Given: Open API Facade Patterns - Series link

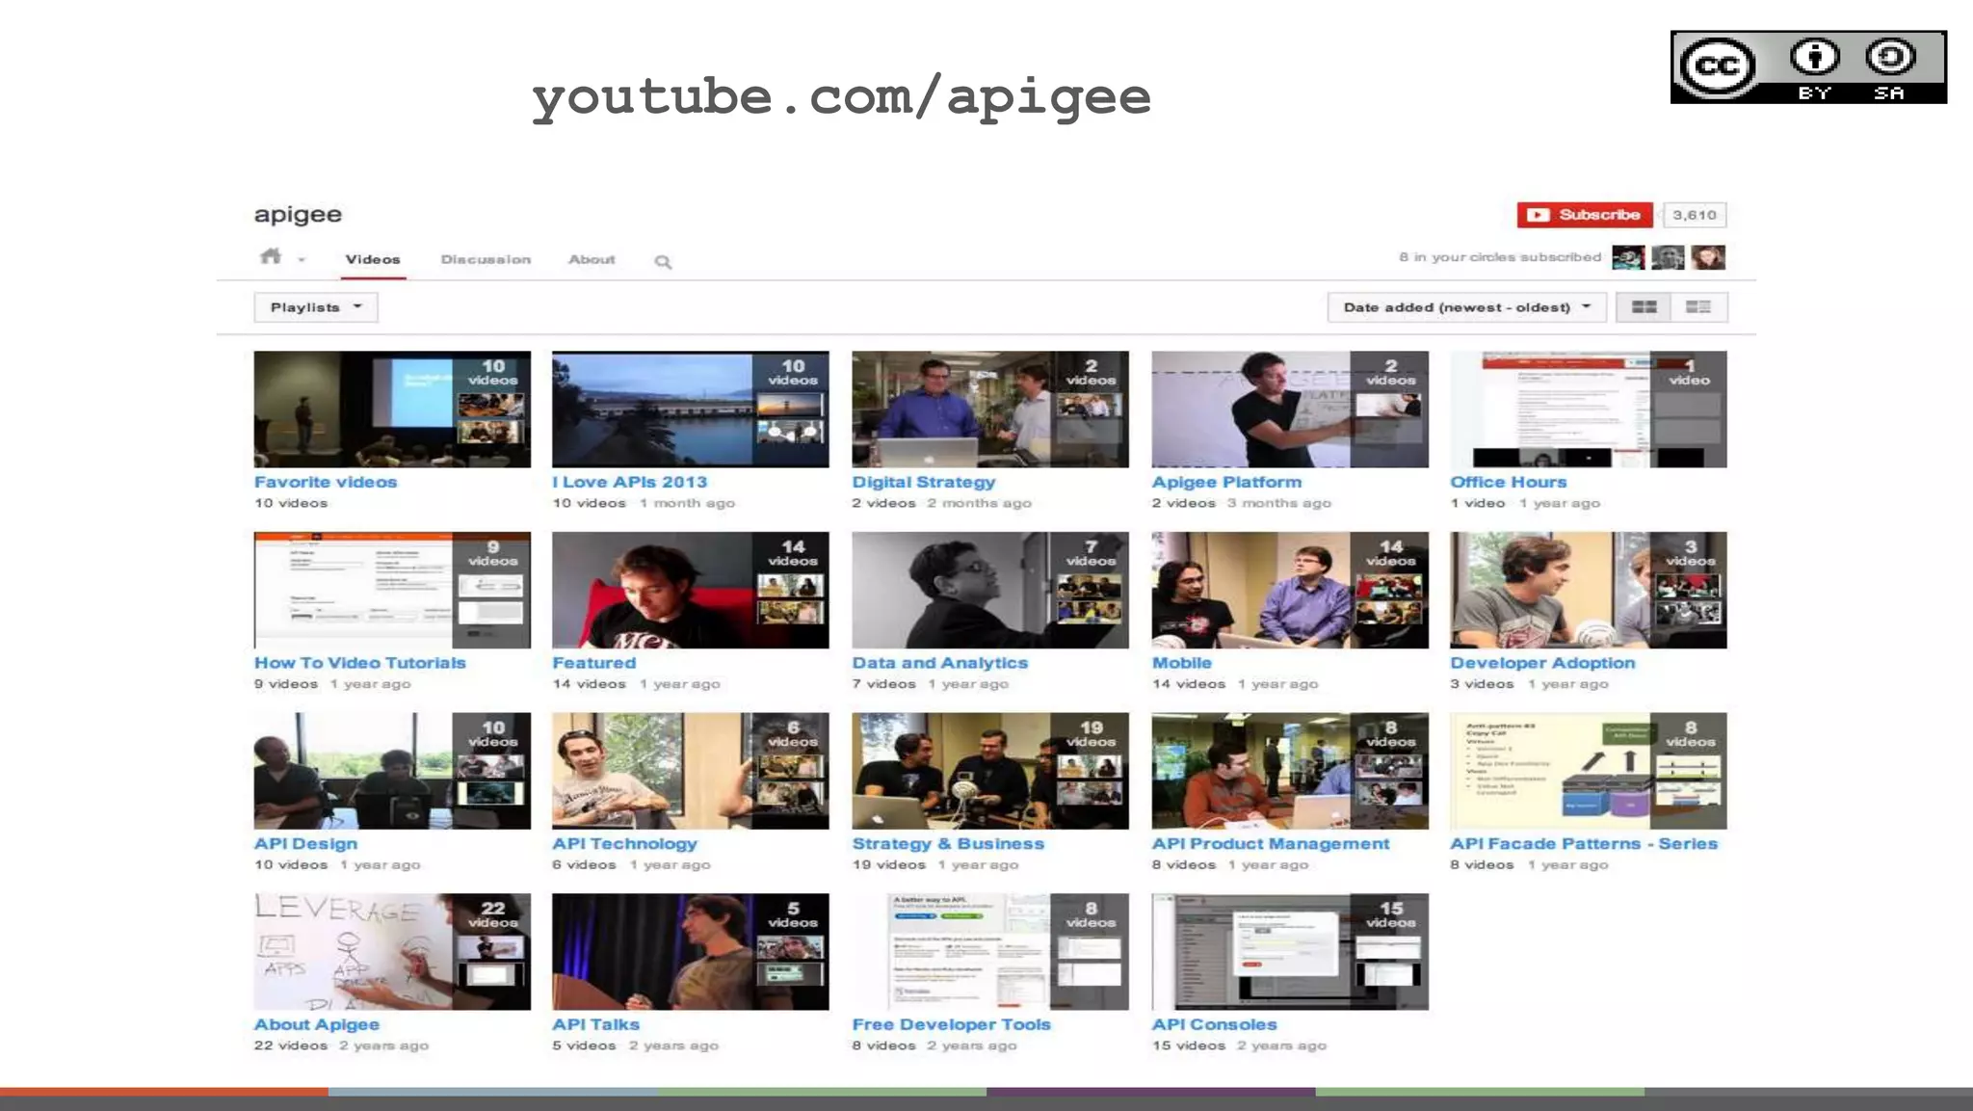Looking at the screenshot, I should point(1584,844).
